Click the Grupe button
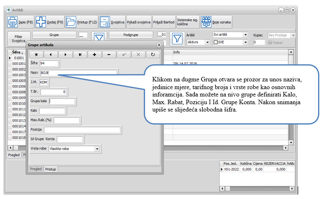The width and height of the screenshot is (325, 199). (x=54, y=35)
